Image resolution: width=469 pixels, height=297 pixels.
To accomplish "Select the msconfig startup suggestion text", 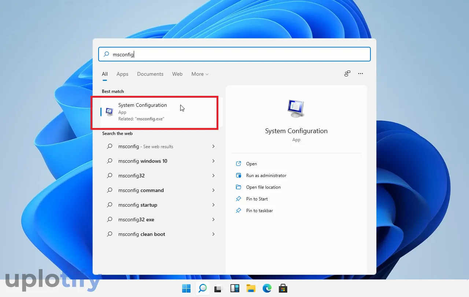I will pos(138,205).
